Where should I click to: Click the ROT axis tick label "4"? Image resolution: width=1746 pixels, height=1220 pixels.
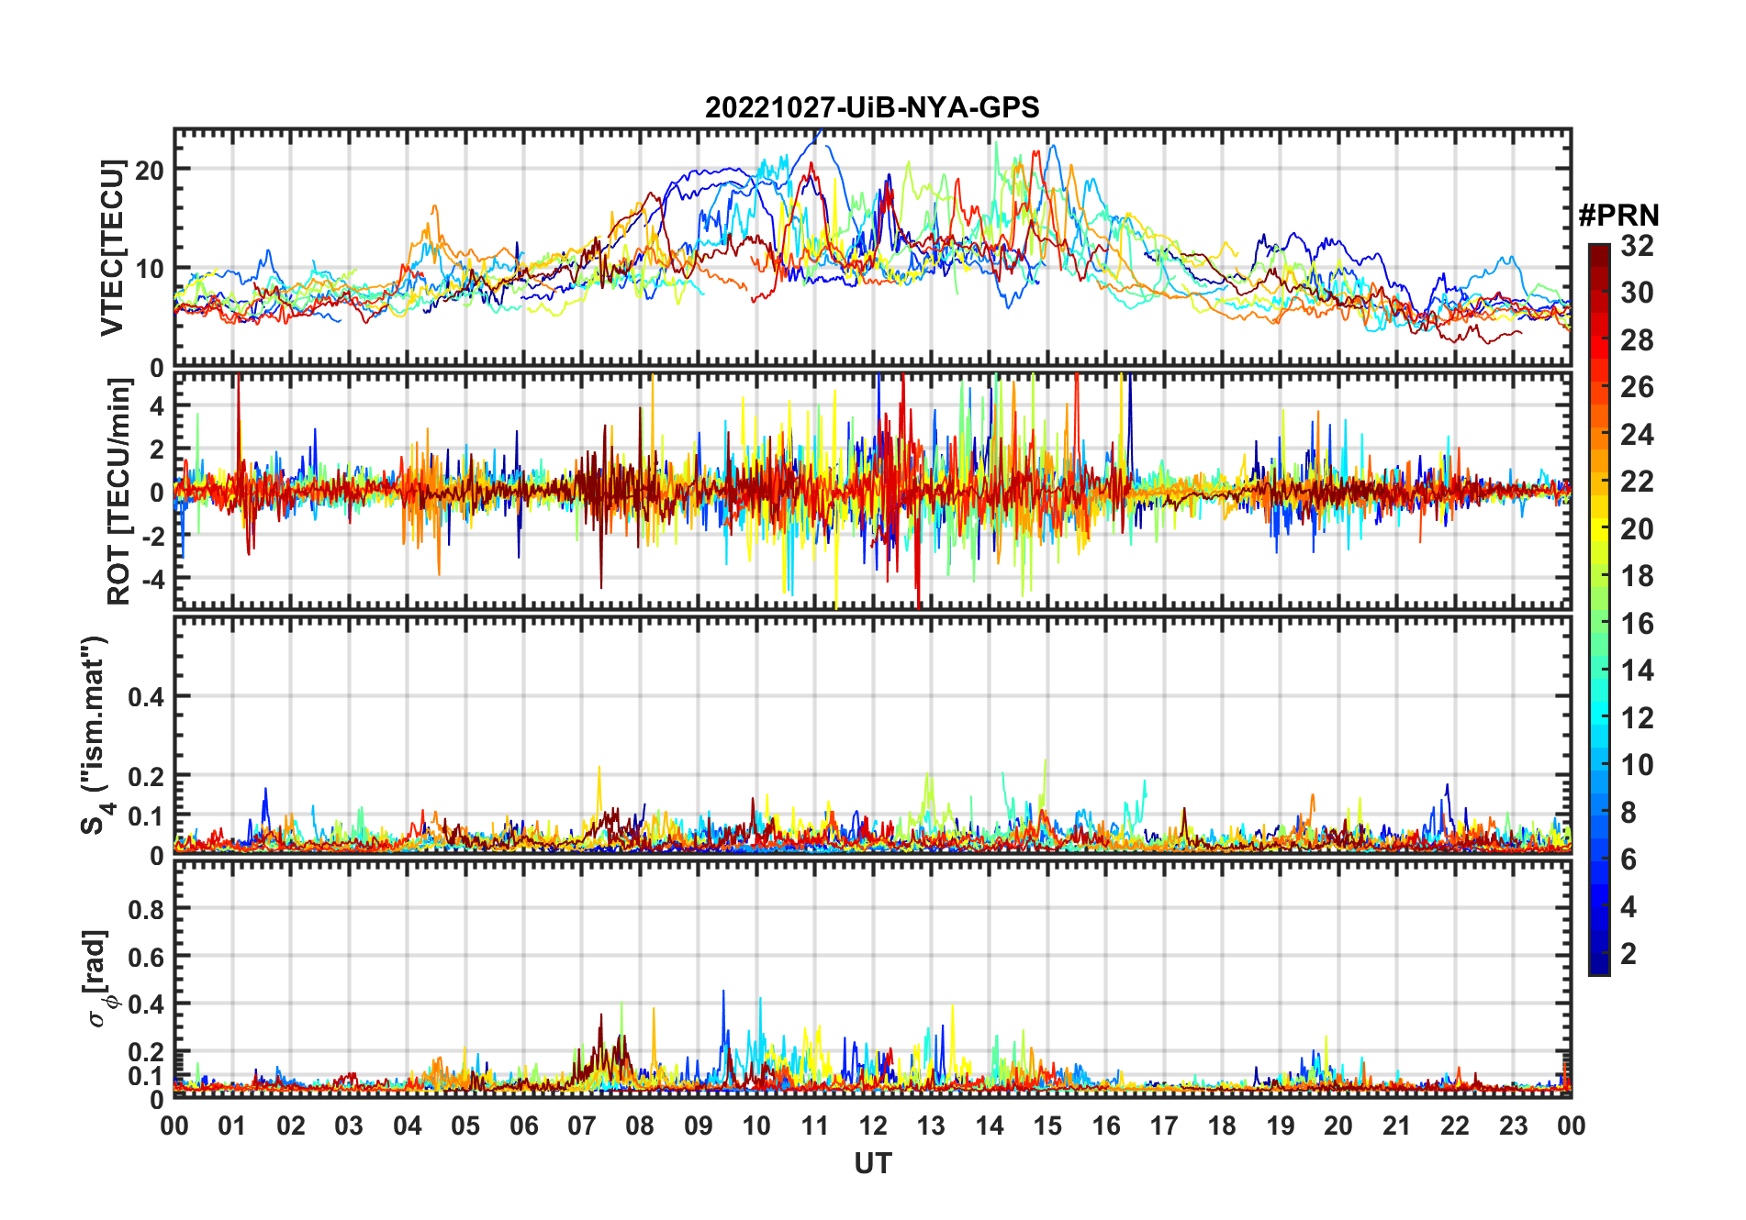[x=157, y=405]
